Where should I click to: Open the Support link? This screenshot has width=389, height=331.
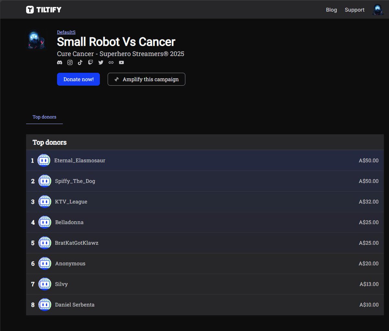354,10
